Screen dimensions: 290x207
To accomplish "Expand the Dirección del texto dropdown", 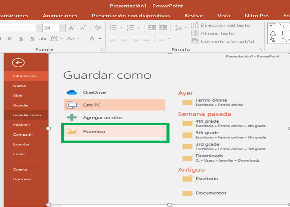I will click(253, 25).
